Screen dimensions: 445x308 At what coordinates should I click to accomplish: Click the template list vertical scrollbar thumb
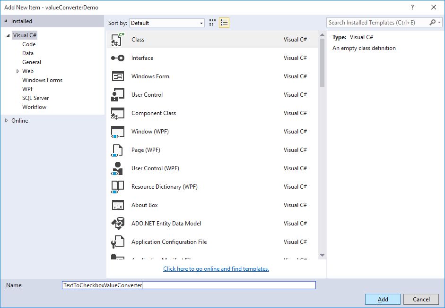point(322,61)
